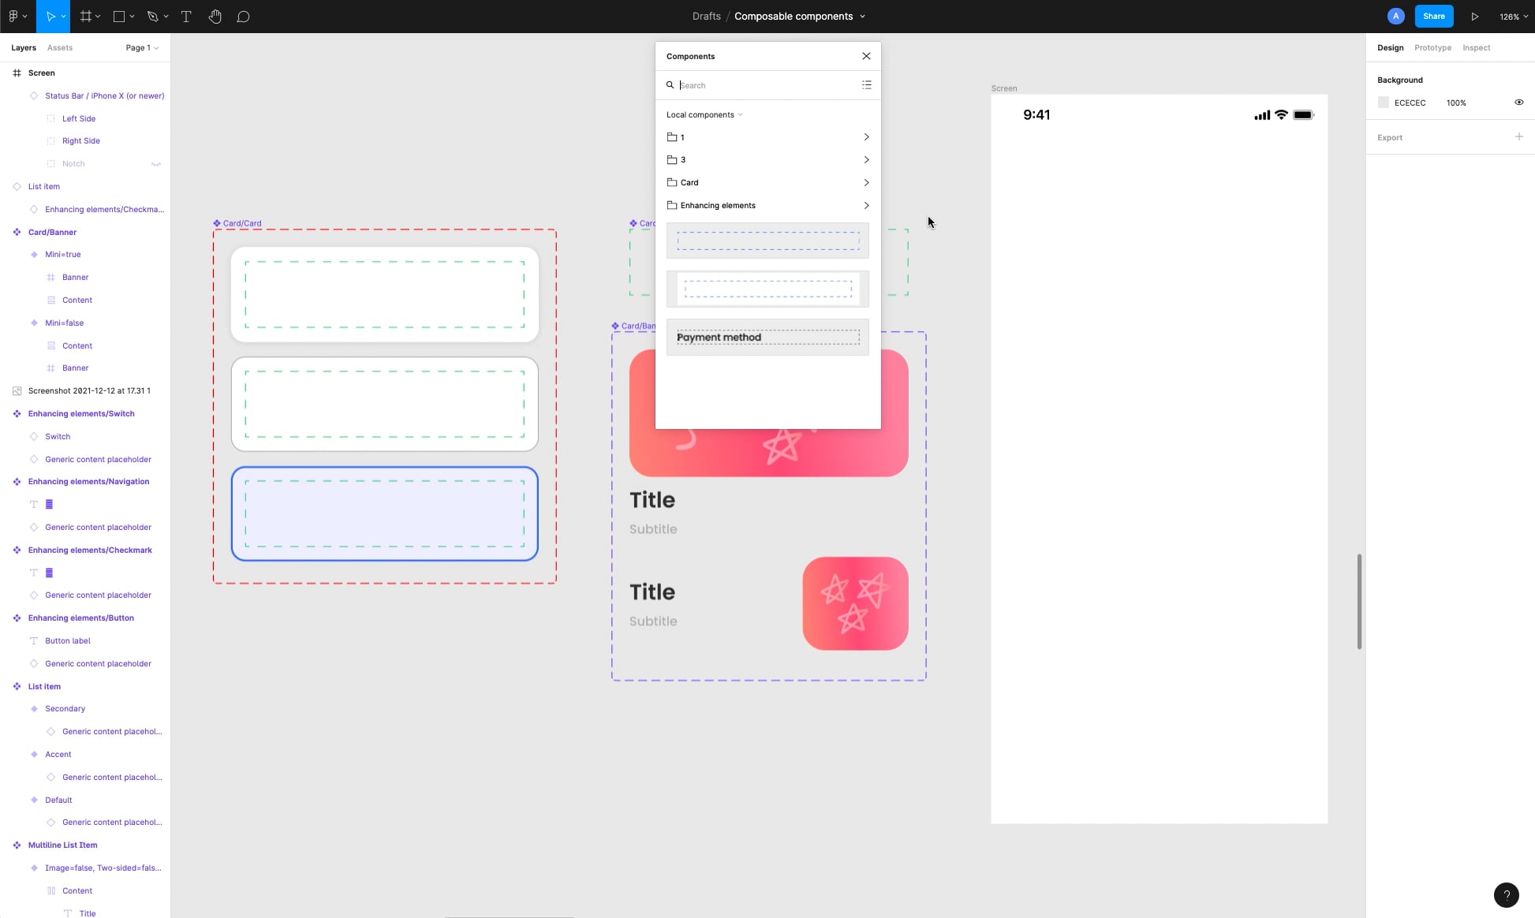This screenshot has height=918, width=1535.
Task: Present the prototype with play icon
Action: [x=1474, y=16]
